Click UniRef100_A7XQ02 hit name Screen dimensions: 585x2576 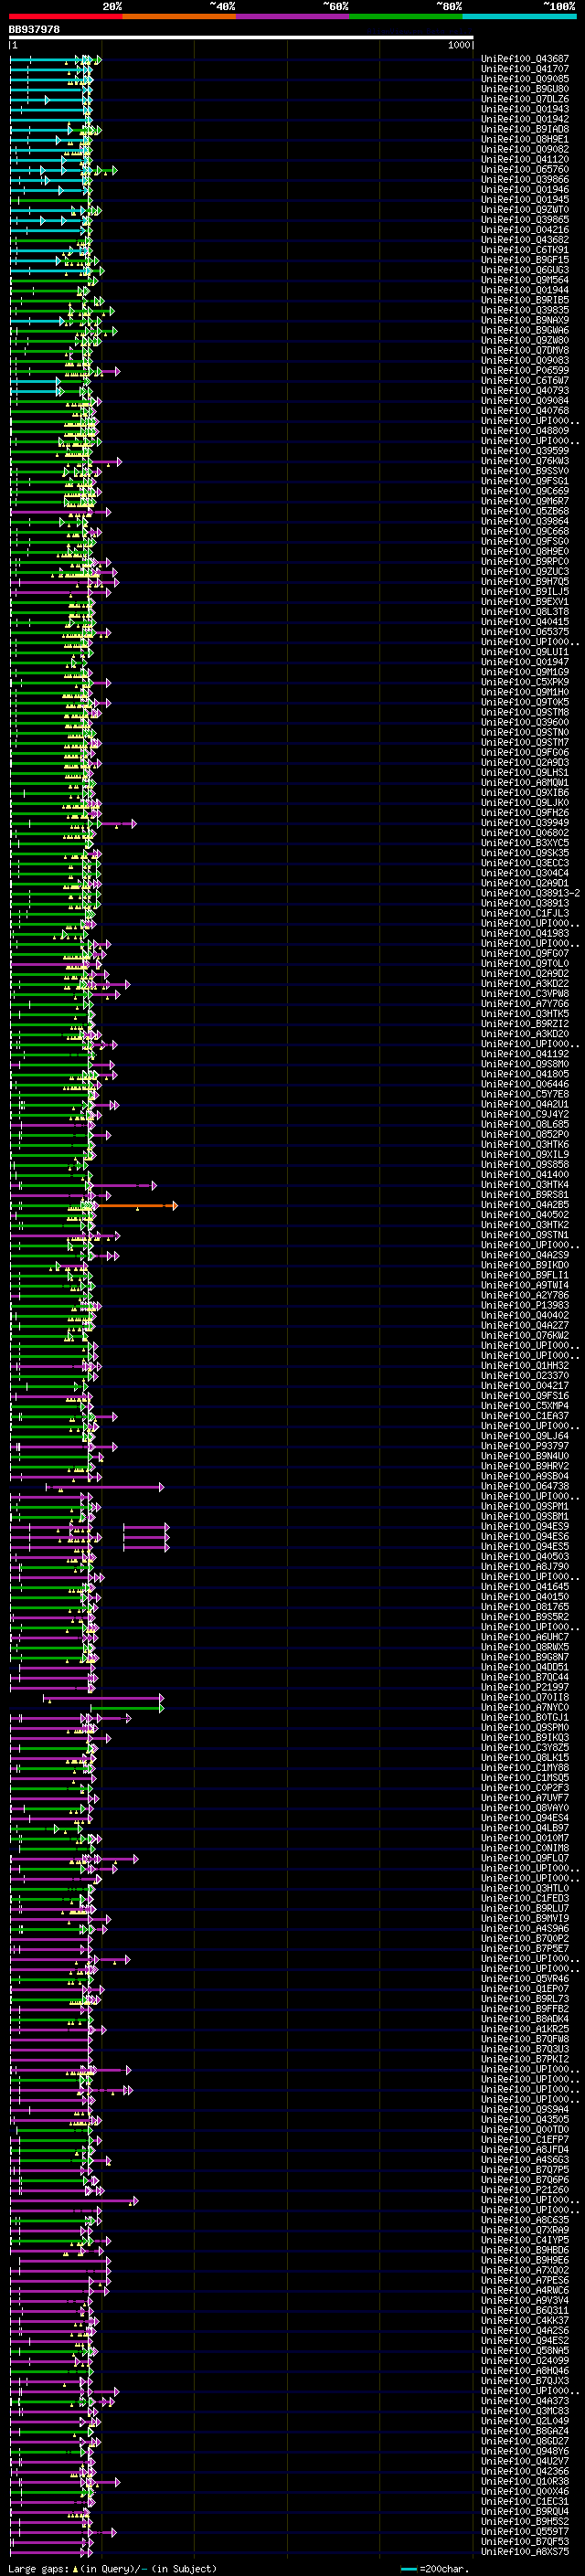(525, 2270)
